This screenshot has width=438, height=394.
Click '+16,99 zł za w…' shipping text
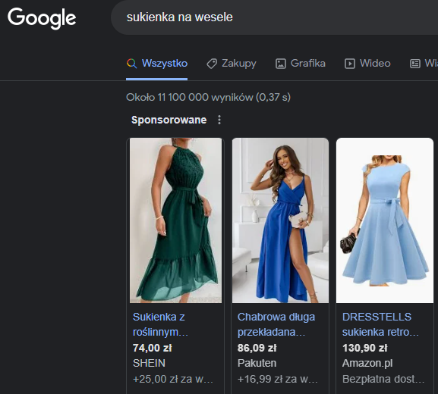coord(278,379)
